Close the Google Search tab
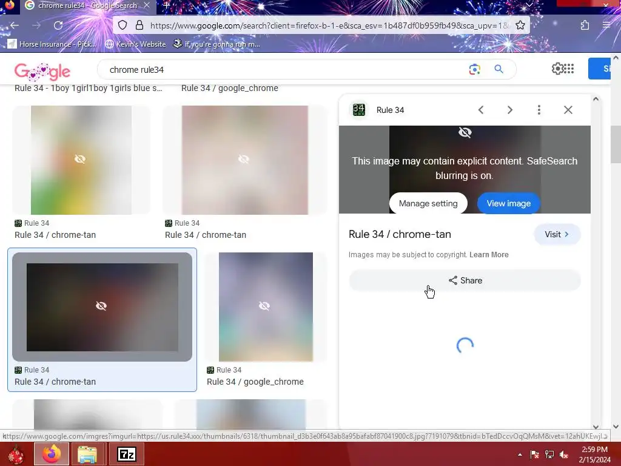This screenshot has height=466, width=621. [147, 5]
